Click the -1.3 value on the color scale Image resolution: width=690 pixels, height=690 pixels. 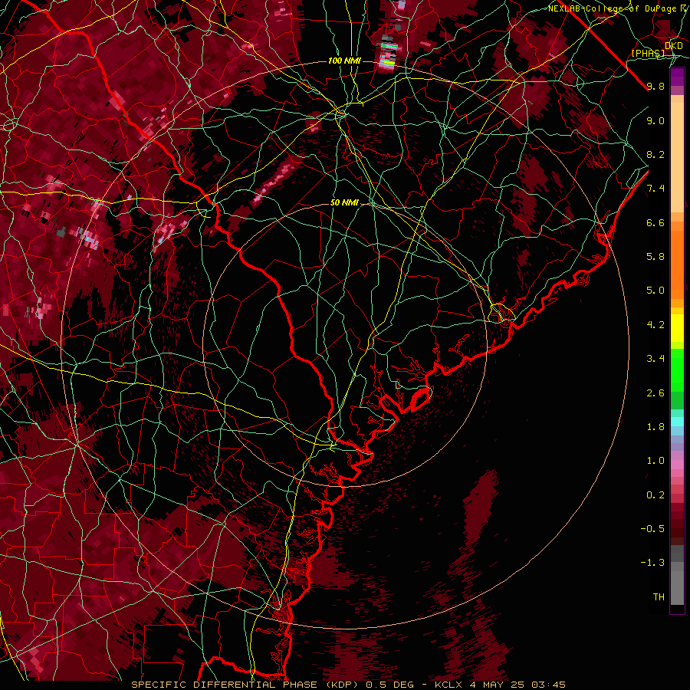pyautogui.click(x=652, y=563)
